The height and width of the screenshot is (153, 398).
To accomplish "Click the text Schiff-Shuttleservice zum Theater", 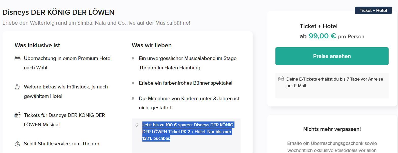I will click(62, 144).
